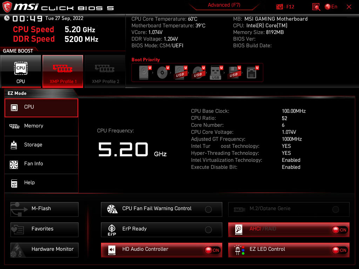Screen dimensions: 359x269
Task: Activate the GAME BOOST control
Action: click(17, 50)
